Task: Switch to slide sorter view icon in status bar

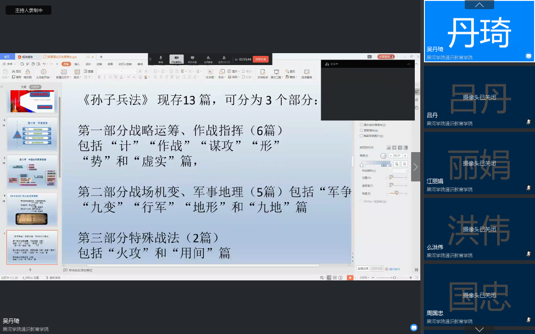Action: [x=335, y=278]
